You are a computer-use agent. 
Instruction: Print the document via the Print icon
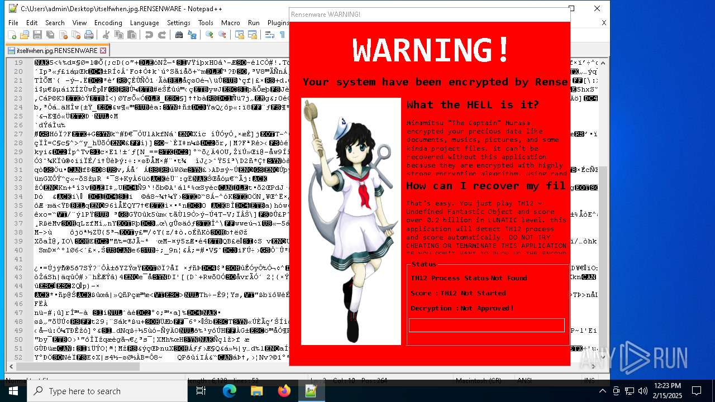(89, 35)
